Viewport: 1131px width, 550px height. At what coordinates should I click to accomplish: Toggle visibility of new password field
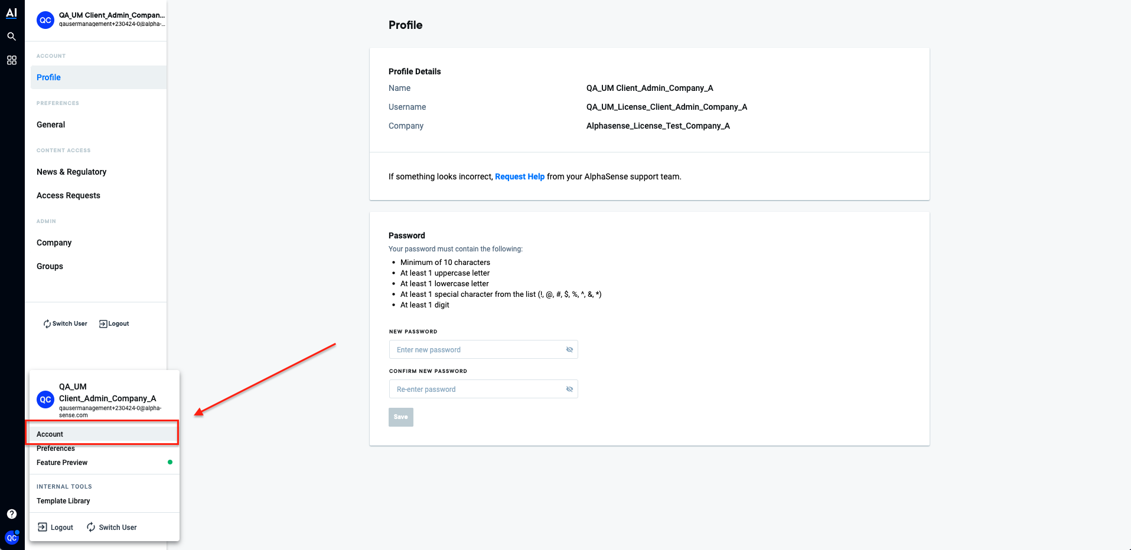pos(569,349)
